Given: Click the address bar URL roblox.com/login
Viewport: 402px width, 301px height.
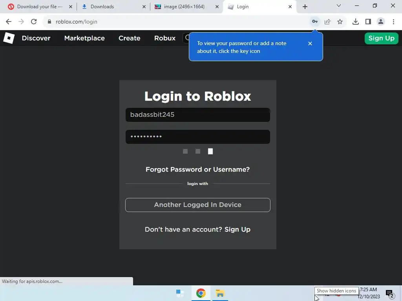Looking at the screenshot, I should click(77, 22).
